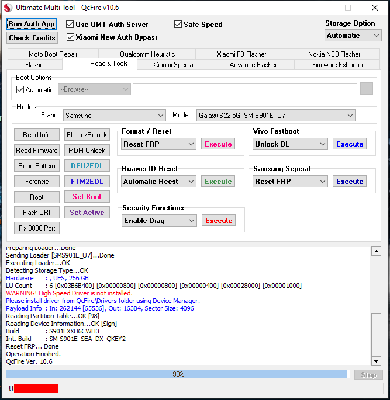Click the QcFire app logo icon
The height and width of the screenshot is (400, 390).
(x=8, y=8)
